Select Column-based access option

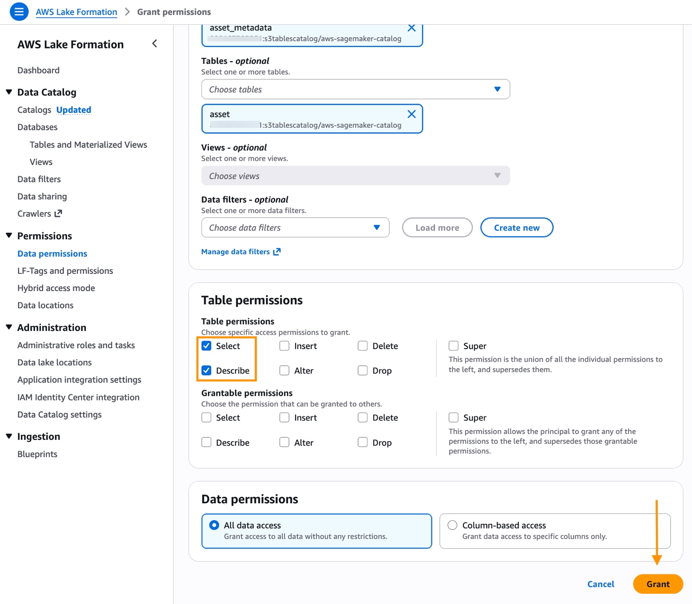click(452, 525)
